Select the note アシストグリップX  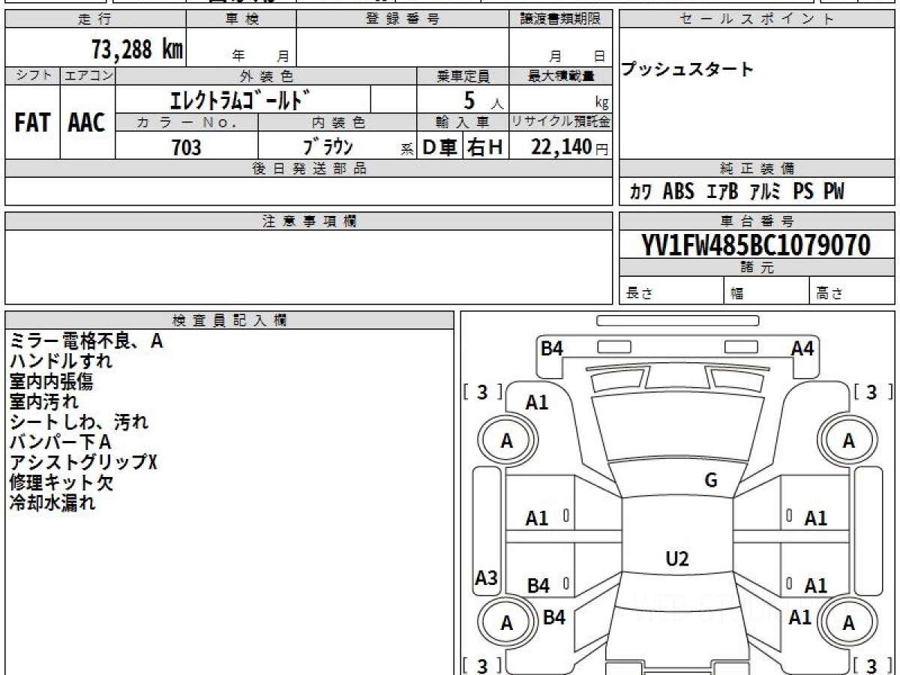(83, 463)
